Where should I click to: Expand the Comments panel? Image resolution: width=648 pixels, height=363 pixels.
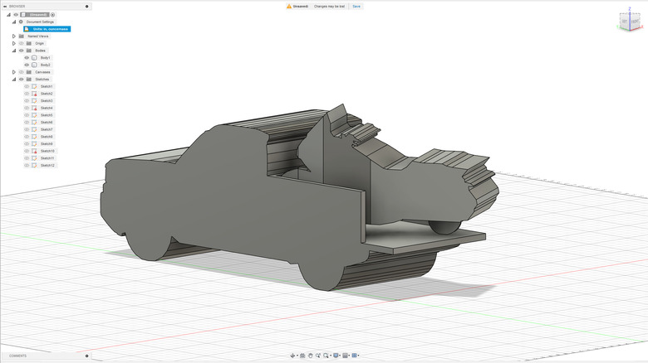(86, 356)
